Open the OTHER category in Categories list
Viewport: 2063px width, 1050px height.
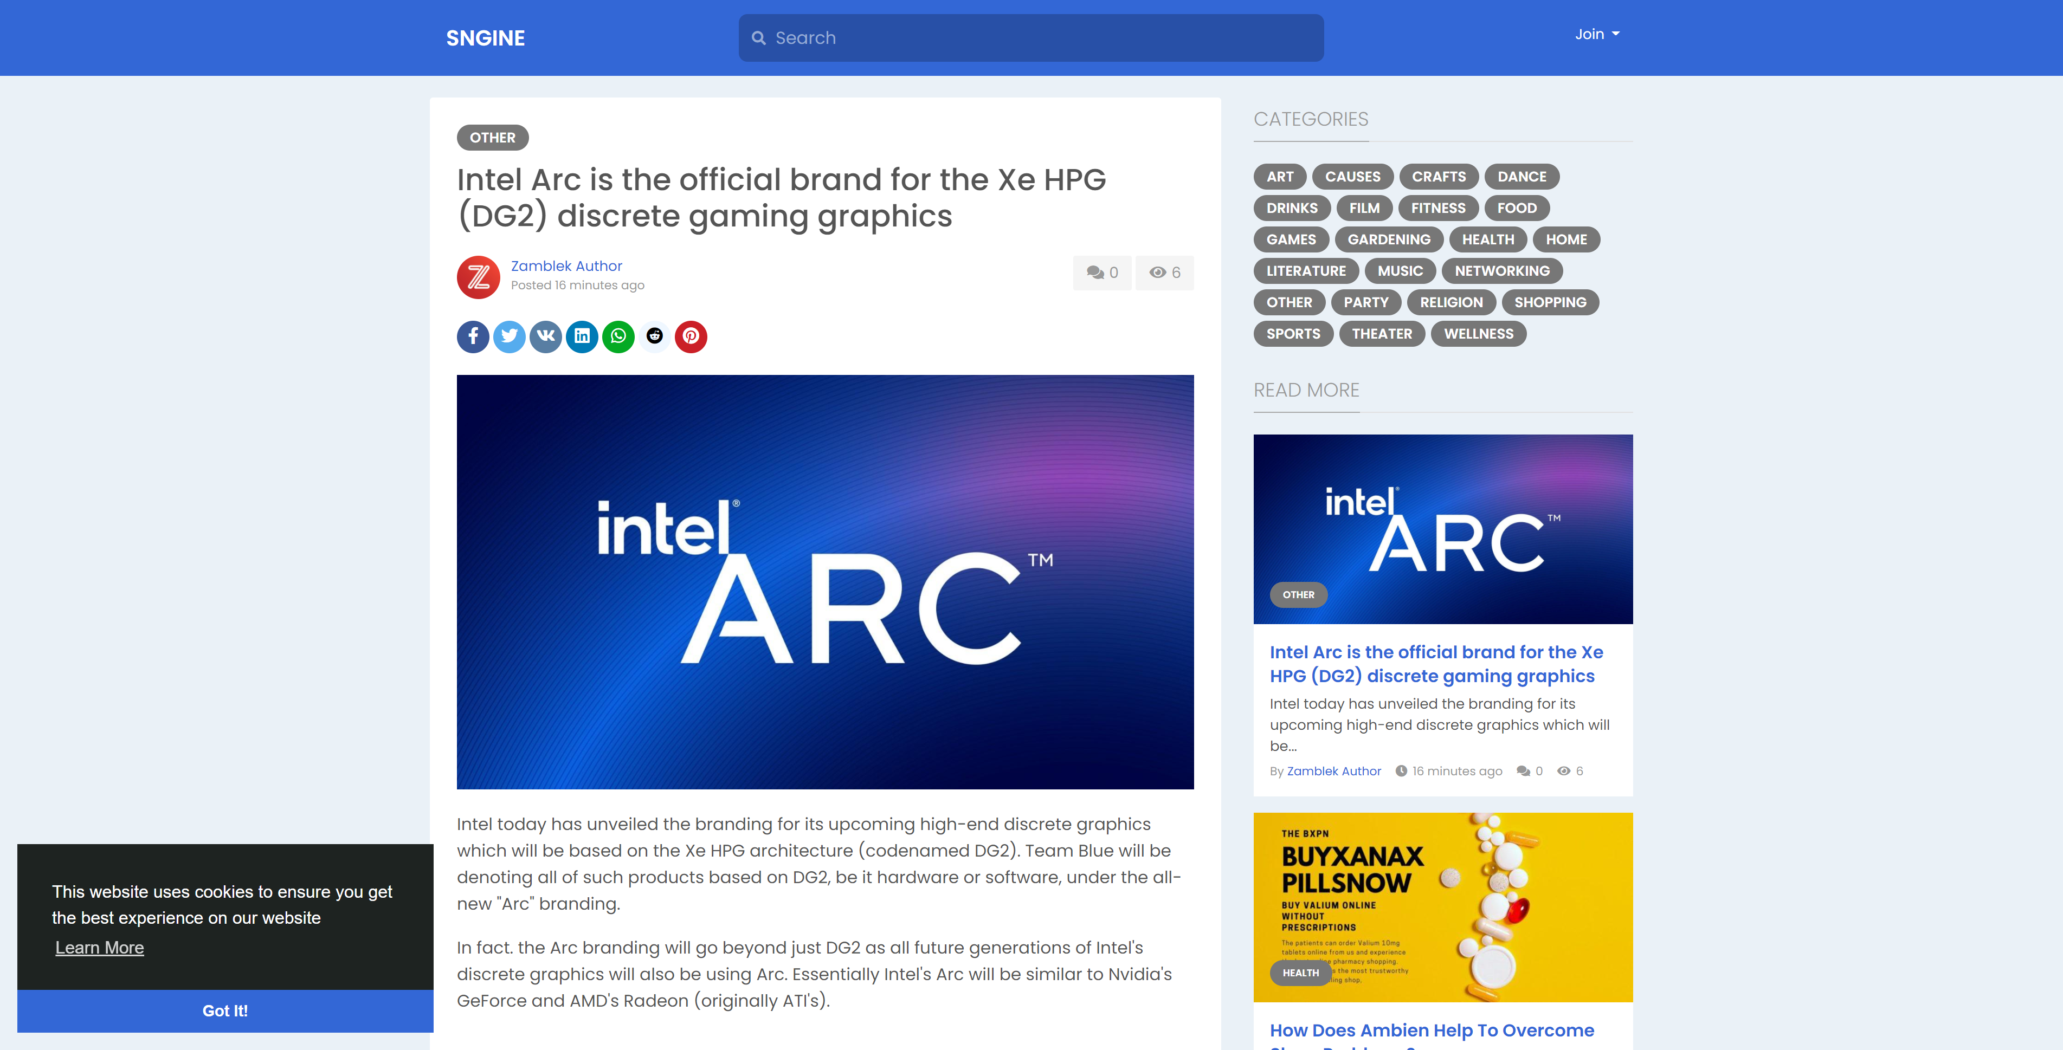click(x=1288, y=302)
